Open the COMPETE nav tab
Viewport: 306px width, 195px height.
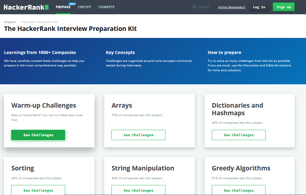pos(106,7)
